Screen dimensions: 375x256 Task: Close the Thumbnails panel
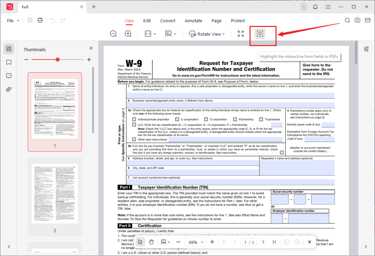click(x=91, y=48)
